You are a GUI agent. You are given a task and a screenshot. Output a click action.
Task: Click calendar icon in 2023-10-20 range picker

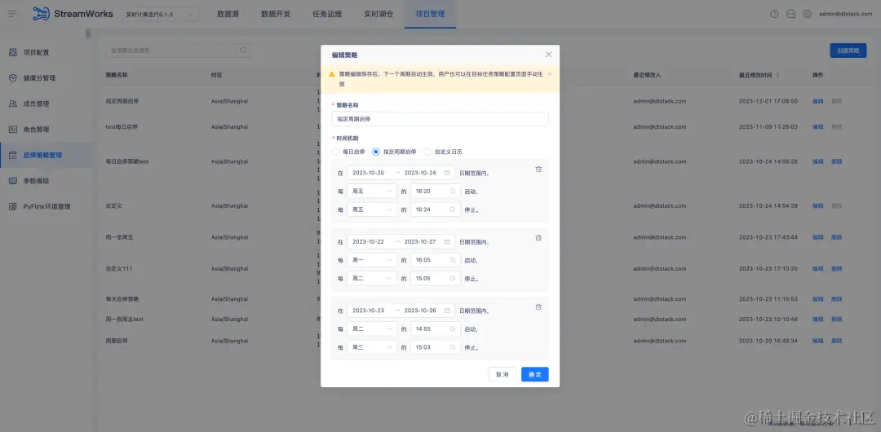(447, 173)
